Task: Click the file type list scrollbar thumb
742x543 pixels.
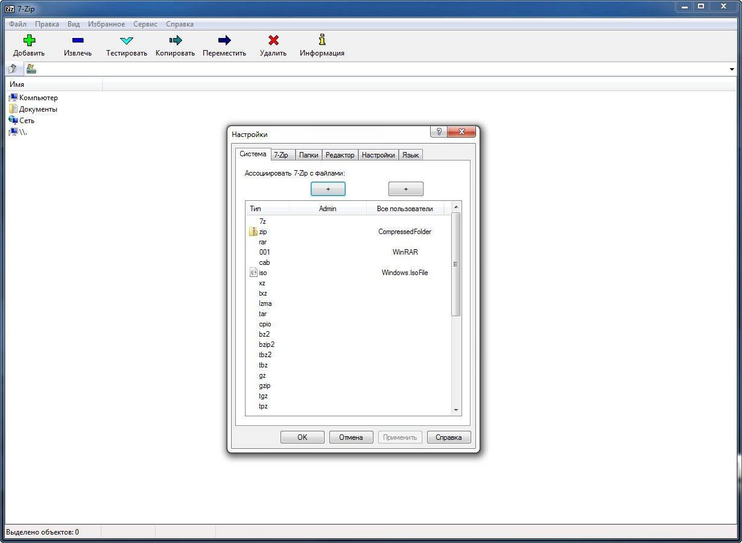Action: tap(456, 264)
